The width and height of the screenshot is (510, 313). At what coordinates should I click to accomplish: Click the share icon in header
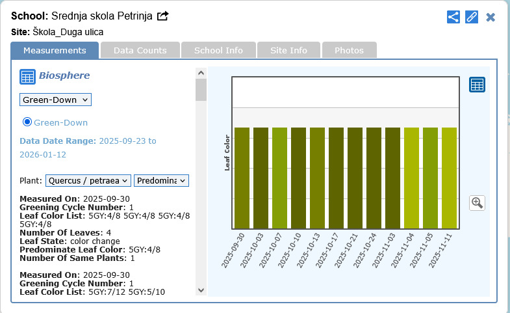pos(453,18)
